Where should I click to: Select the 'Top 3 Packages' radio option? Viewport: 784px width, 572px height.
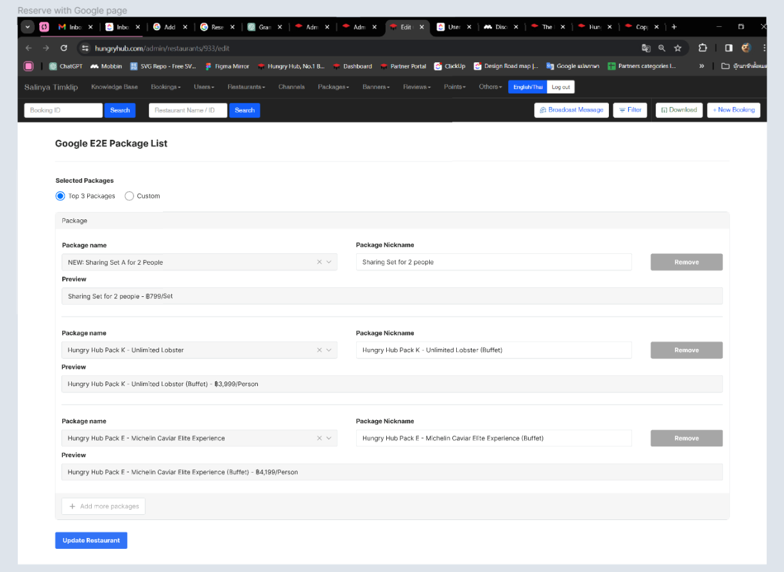pyautogui.click(x=60, y=196)
